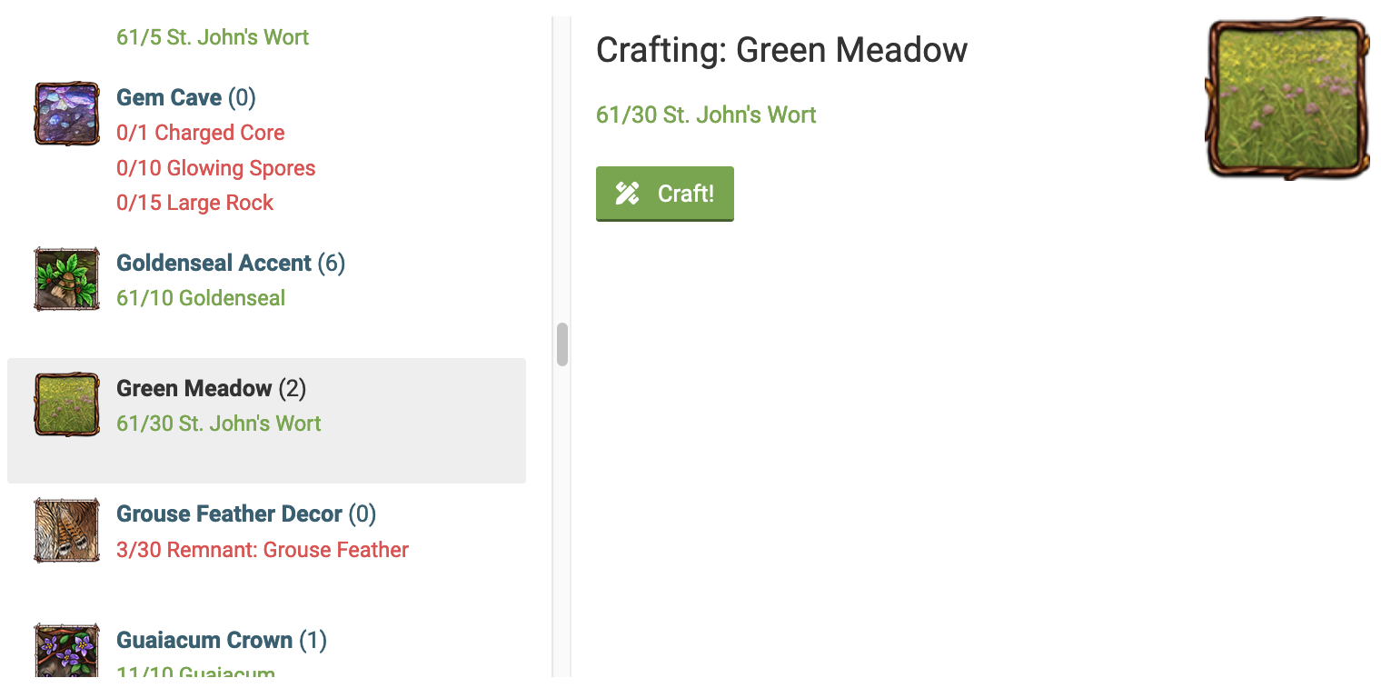1381x698 pixels.
Task: Click the Crafting: Green Meadow heading
Action: click(781, 50)
